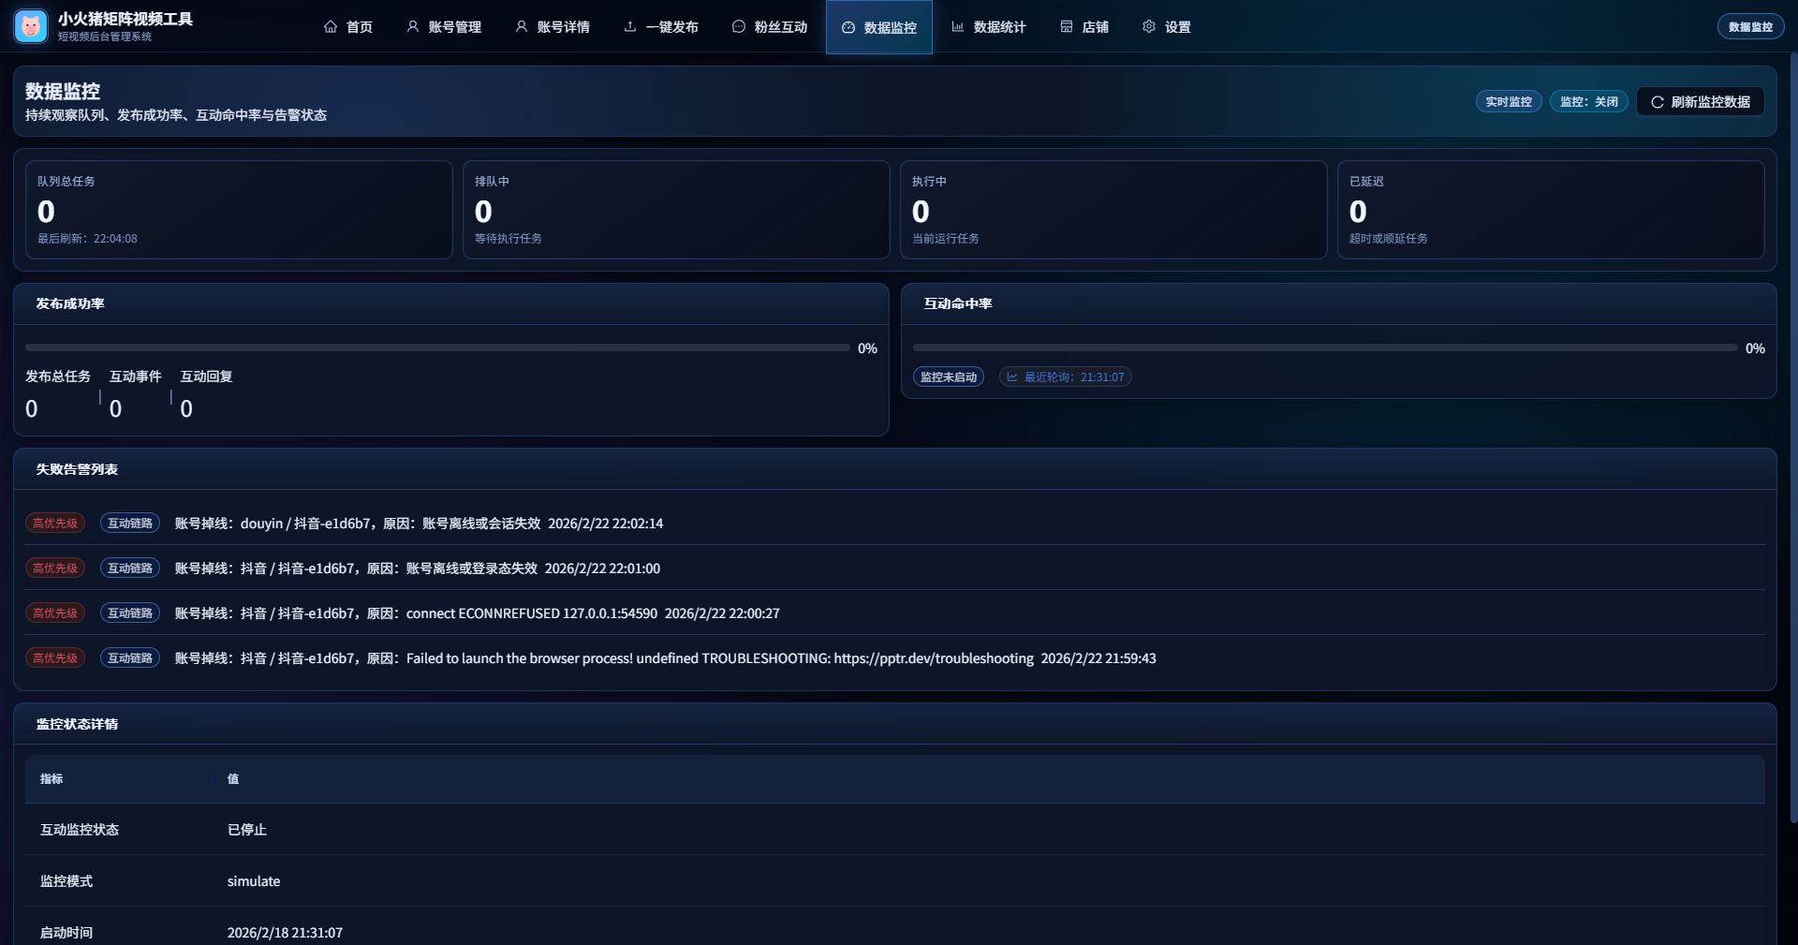1798x945 pixels.
Task: Click the shop store icon
Action: click(1067, 27)
